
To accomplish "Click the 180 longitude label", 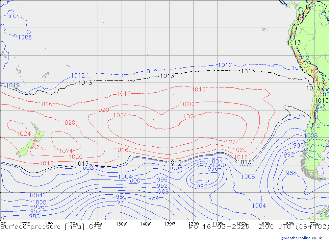I will click(49, 224).
